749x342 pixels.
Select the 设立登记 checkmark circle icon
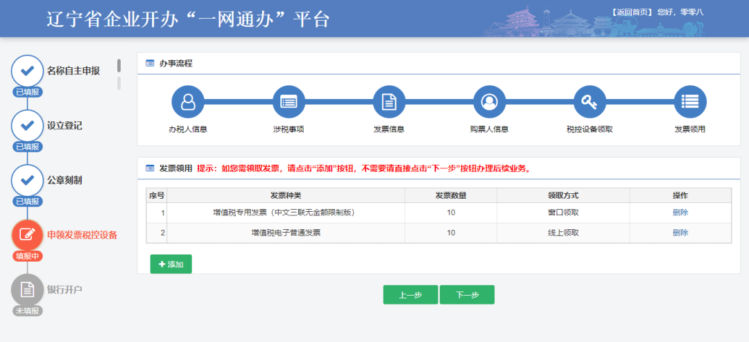27,126
